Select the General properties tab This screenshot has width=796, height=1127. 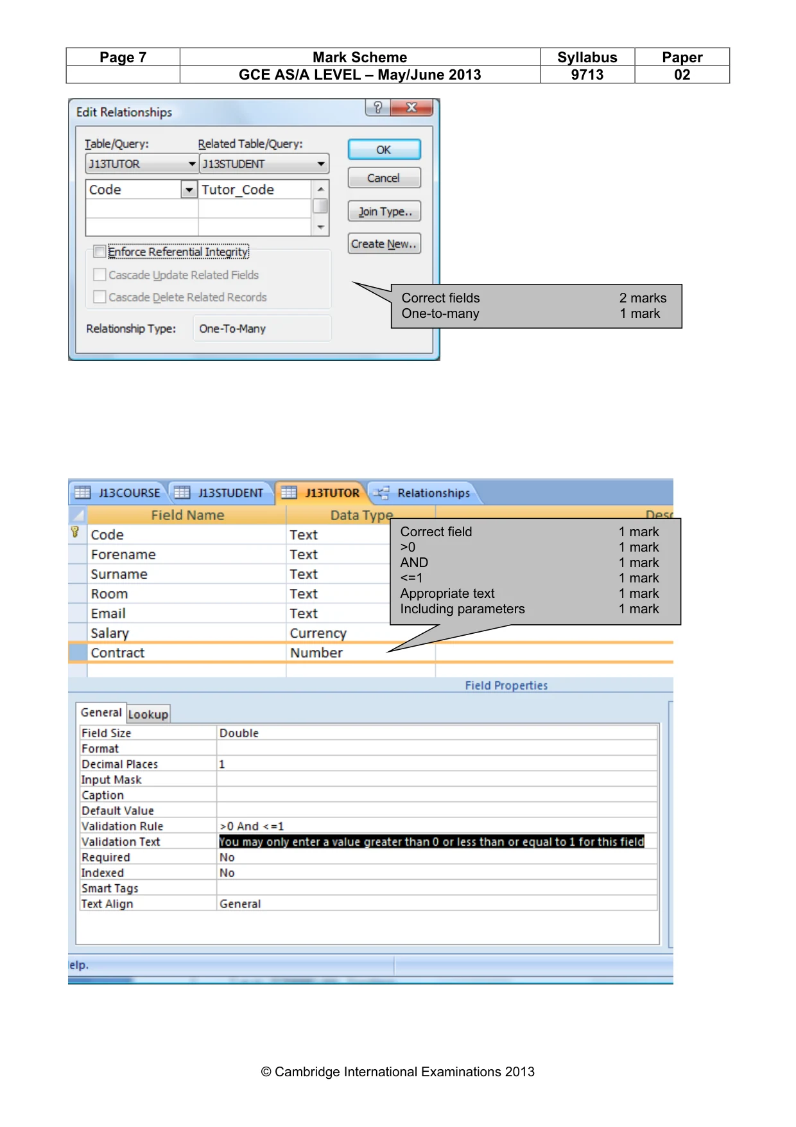[x=101, y=712]
